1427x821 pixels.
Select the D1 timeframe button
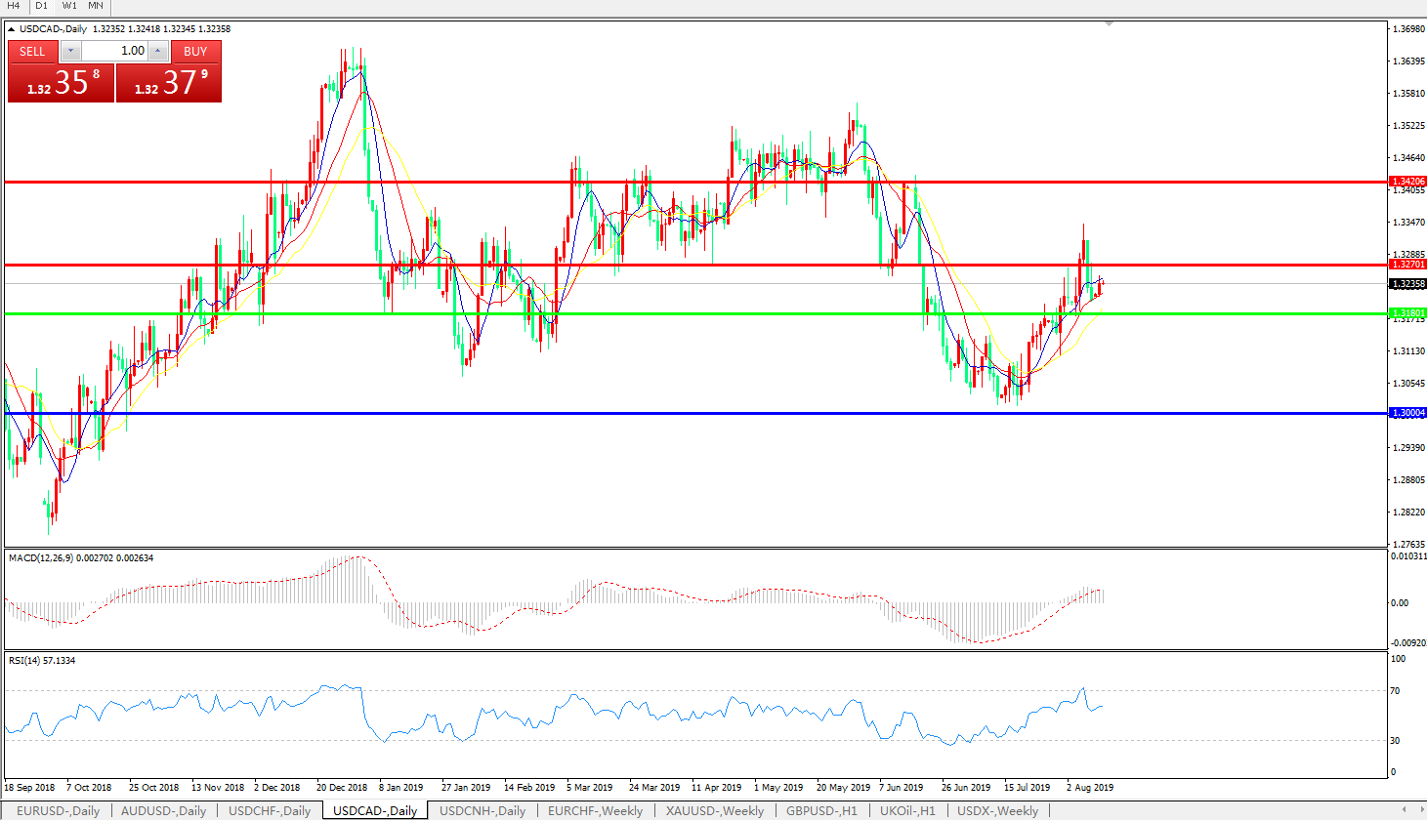pos(41,6)
